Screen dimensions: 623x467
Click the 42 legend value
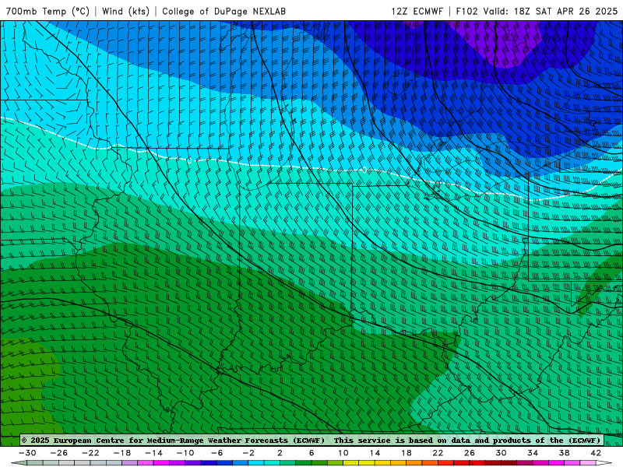coord(596,453)
